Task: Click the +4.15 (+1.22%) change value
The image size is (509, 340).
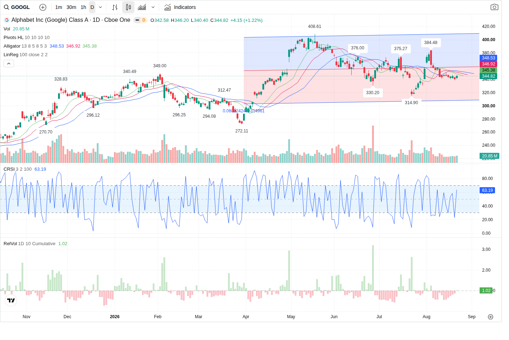Action: point(247,20)
